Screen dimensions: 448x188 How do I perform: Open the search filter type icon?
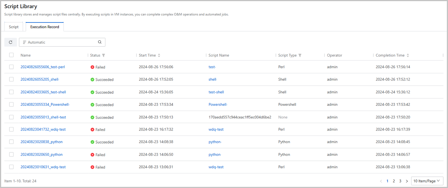24,42
